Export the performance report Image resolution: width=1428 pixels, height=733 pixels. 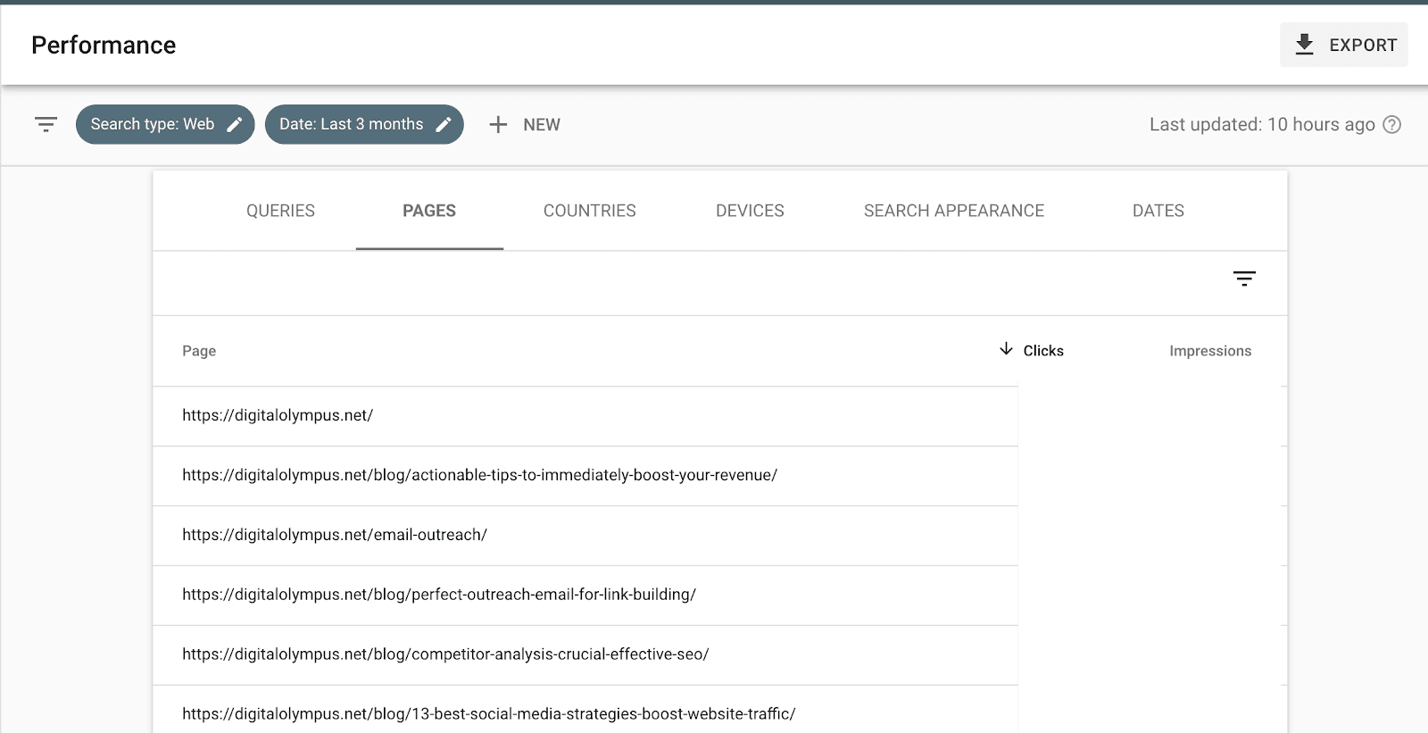(1344, 45)
